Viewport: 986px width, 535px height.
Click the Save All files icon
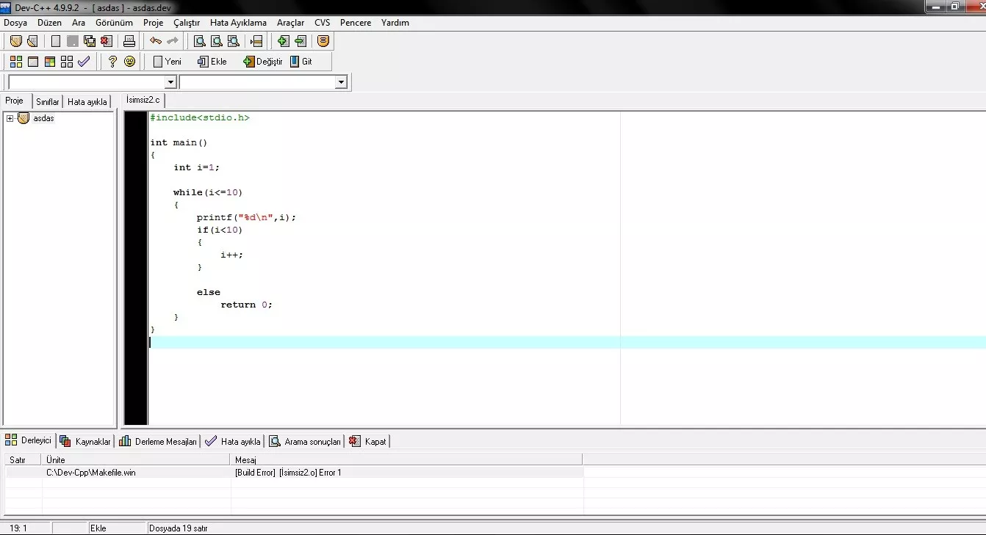pyautogui.click(x=90, y=41)
